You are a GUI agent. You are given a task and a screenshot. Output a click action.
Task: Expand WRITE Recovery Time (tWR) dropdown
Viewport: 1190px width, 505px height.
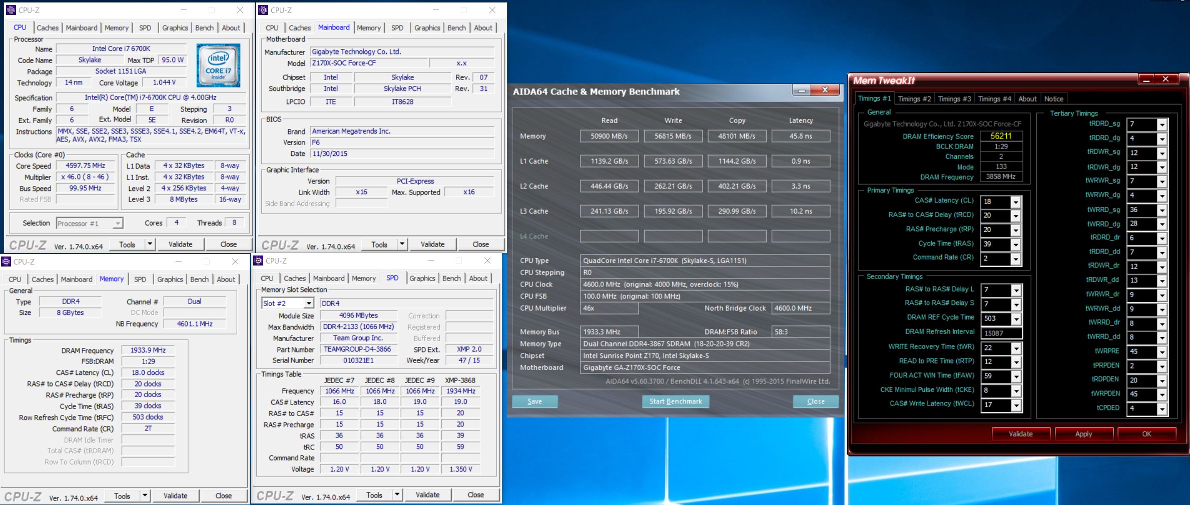click(1016, 348)
